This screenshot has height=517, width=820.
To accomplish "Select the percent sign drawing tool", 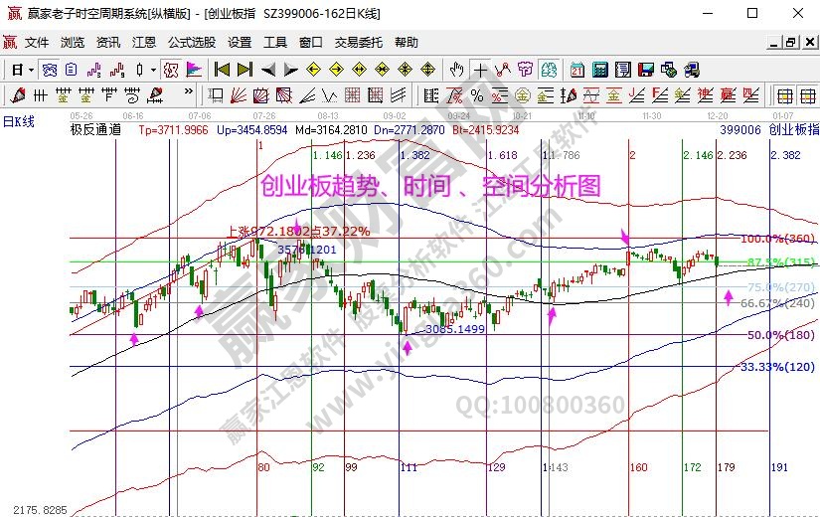I will click(x=477, y=95).
